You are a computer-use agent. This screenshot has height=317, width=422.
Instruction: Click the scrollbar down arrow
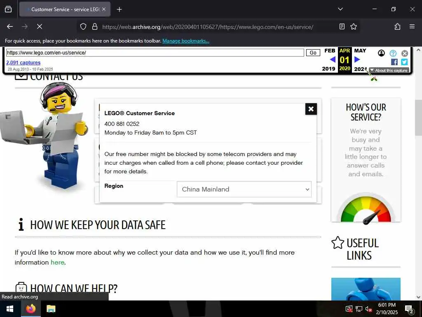click(418, 297)
